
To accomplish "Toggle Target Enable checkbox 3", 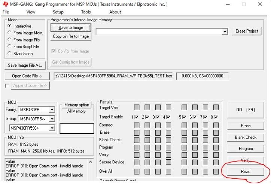I will tap(158, 117).
